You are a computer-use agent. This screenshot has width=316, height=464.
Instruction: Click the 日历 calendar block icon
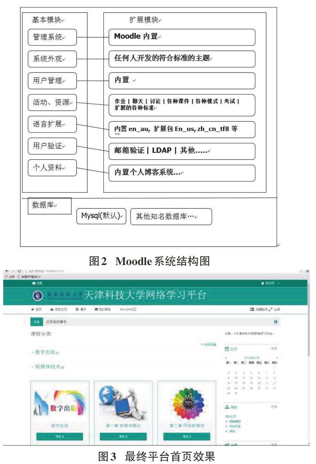pyautogui.click(x=227, y=349)
